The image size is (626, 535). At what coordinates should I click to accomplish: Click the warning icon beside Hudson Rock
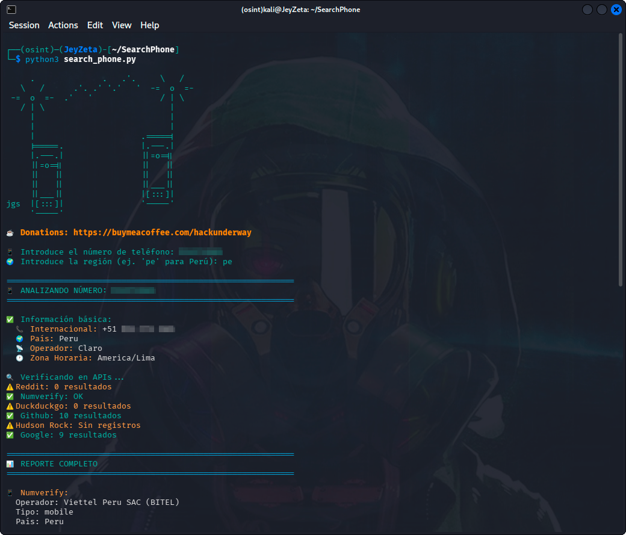point(10,425)
